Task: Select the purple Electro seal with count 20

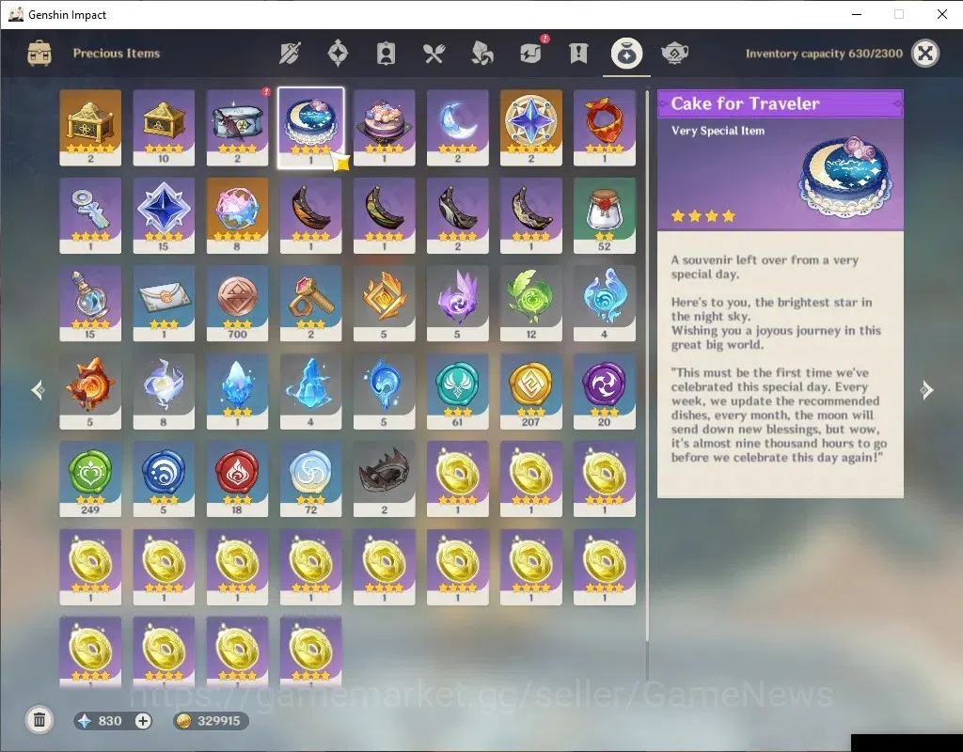Action: 605,391
